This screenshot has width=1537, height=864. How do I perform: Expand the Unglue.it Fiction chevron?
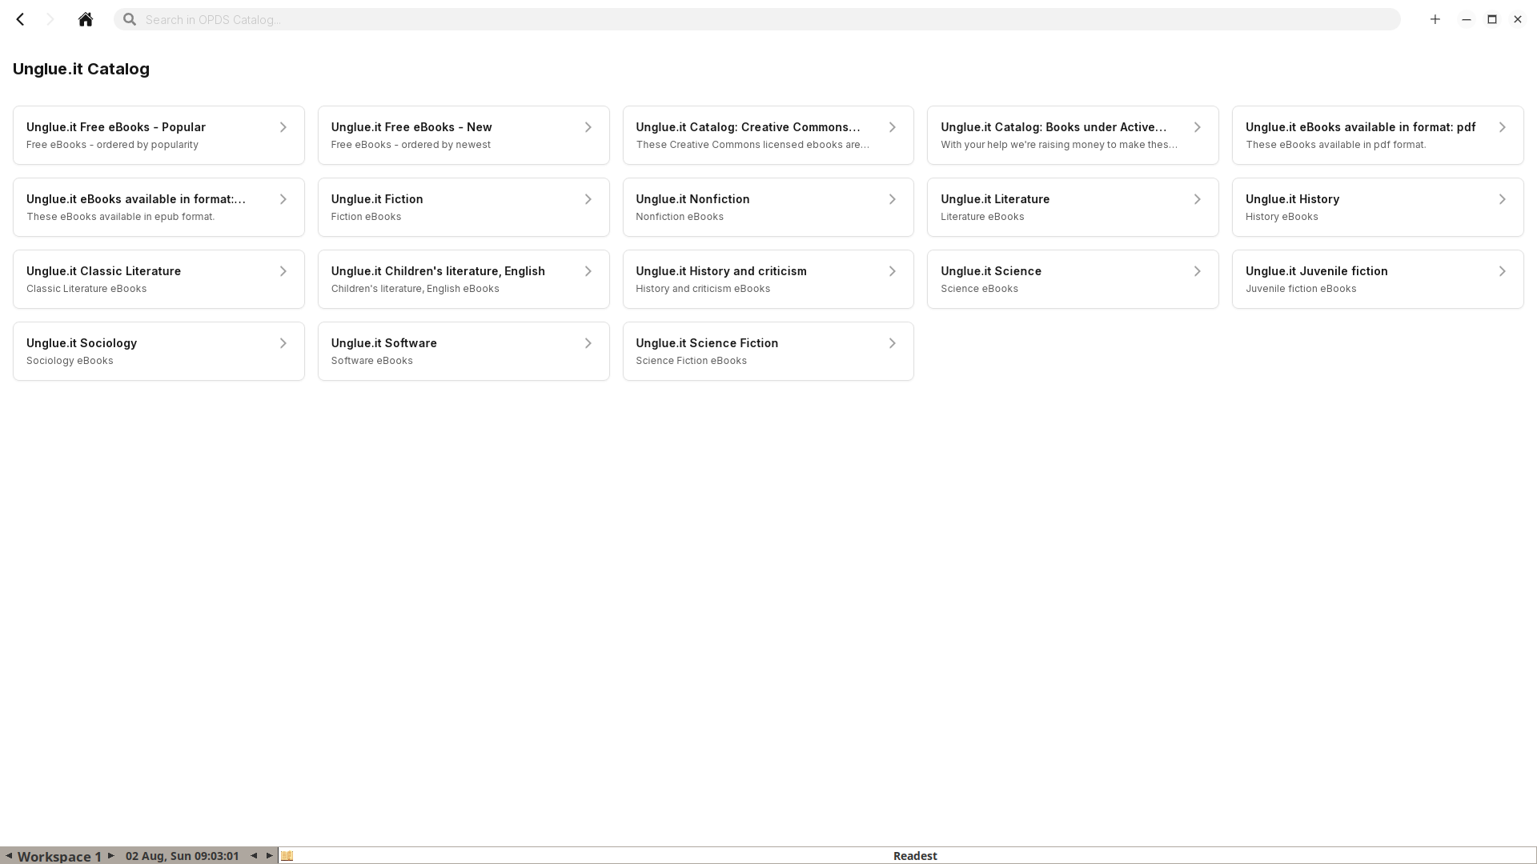588,199
